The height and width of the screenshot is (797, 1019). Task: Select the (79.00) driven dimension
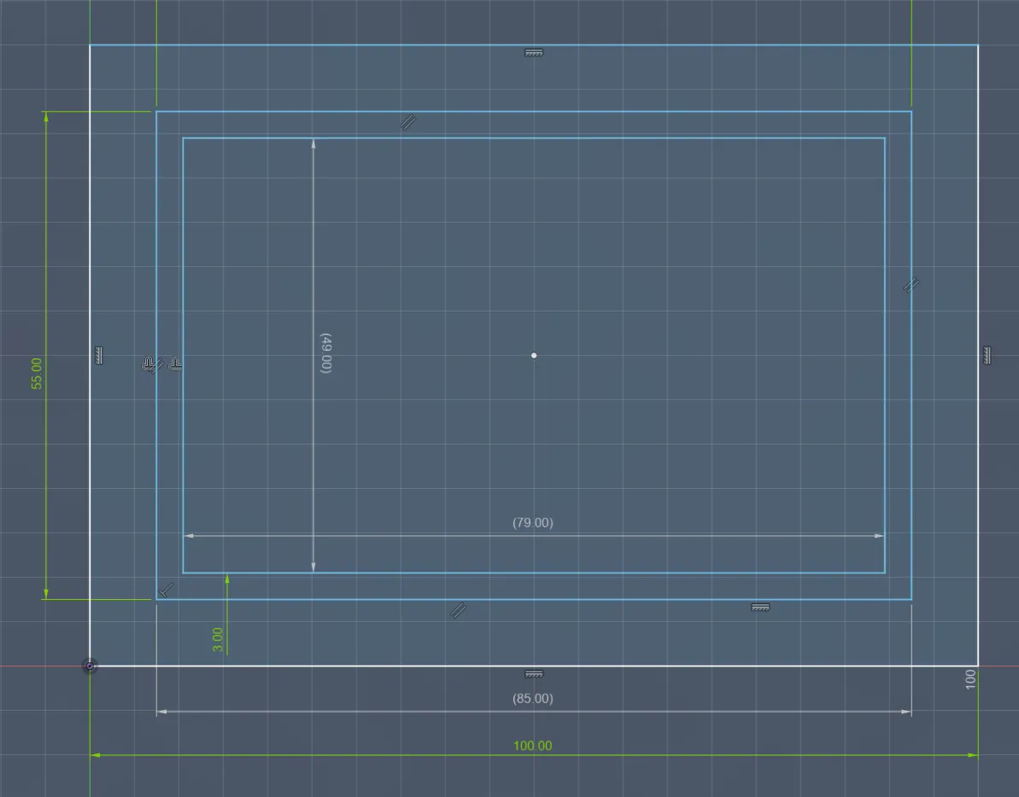pyautogui.click(x=533, y=522)
